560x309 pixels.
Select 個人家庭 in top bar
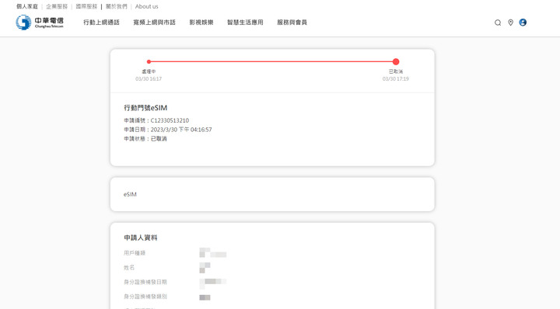click(27, 6)
